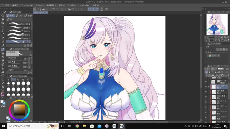Image resolution: width=230 pixels, height=129 pixels.
Task: Select the highlighted Brush tool
Action: [3, 50]
